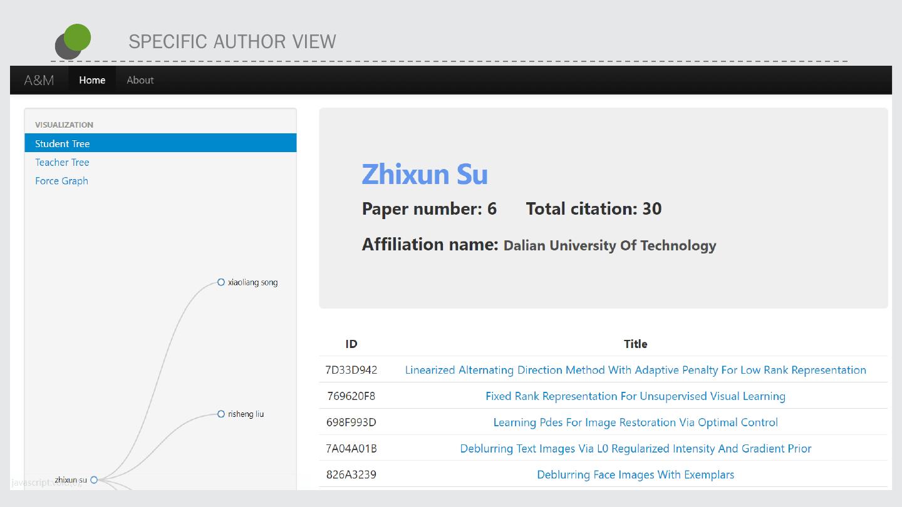Click the risheng liu node circle
The height and width of the screenshot is (507, 902).
(220, 414)
